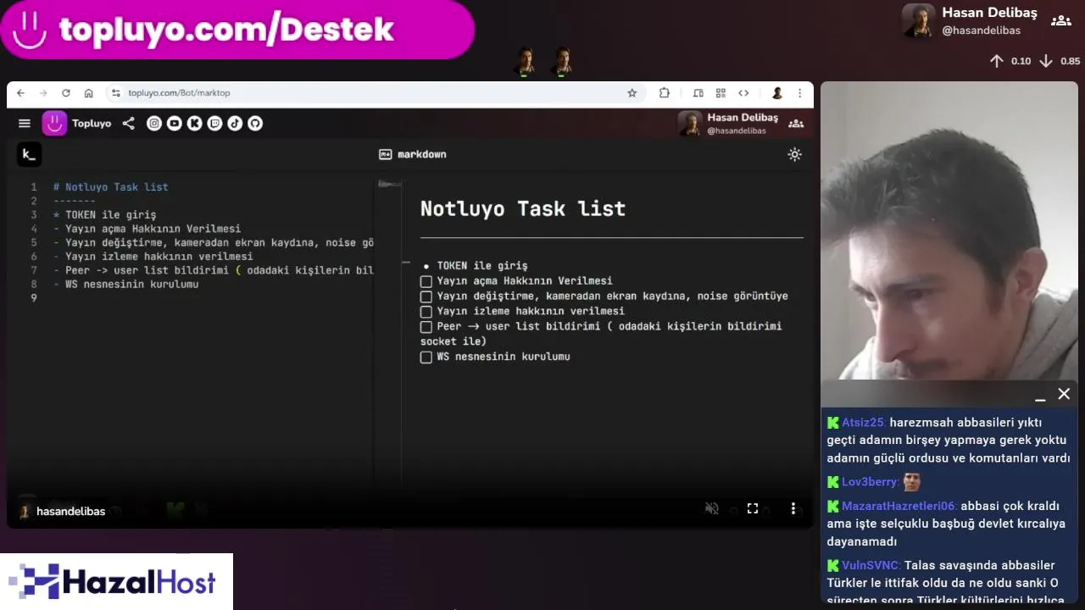Close the chat panel with the X
Viewport: 1085px width, 610px height.
coord(1064,394)
